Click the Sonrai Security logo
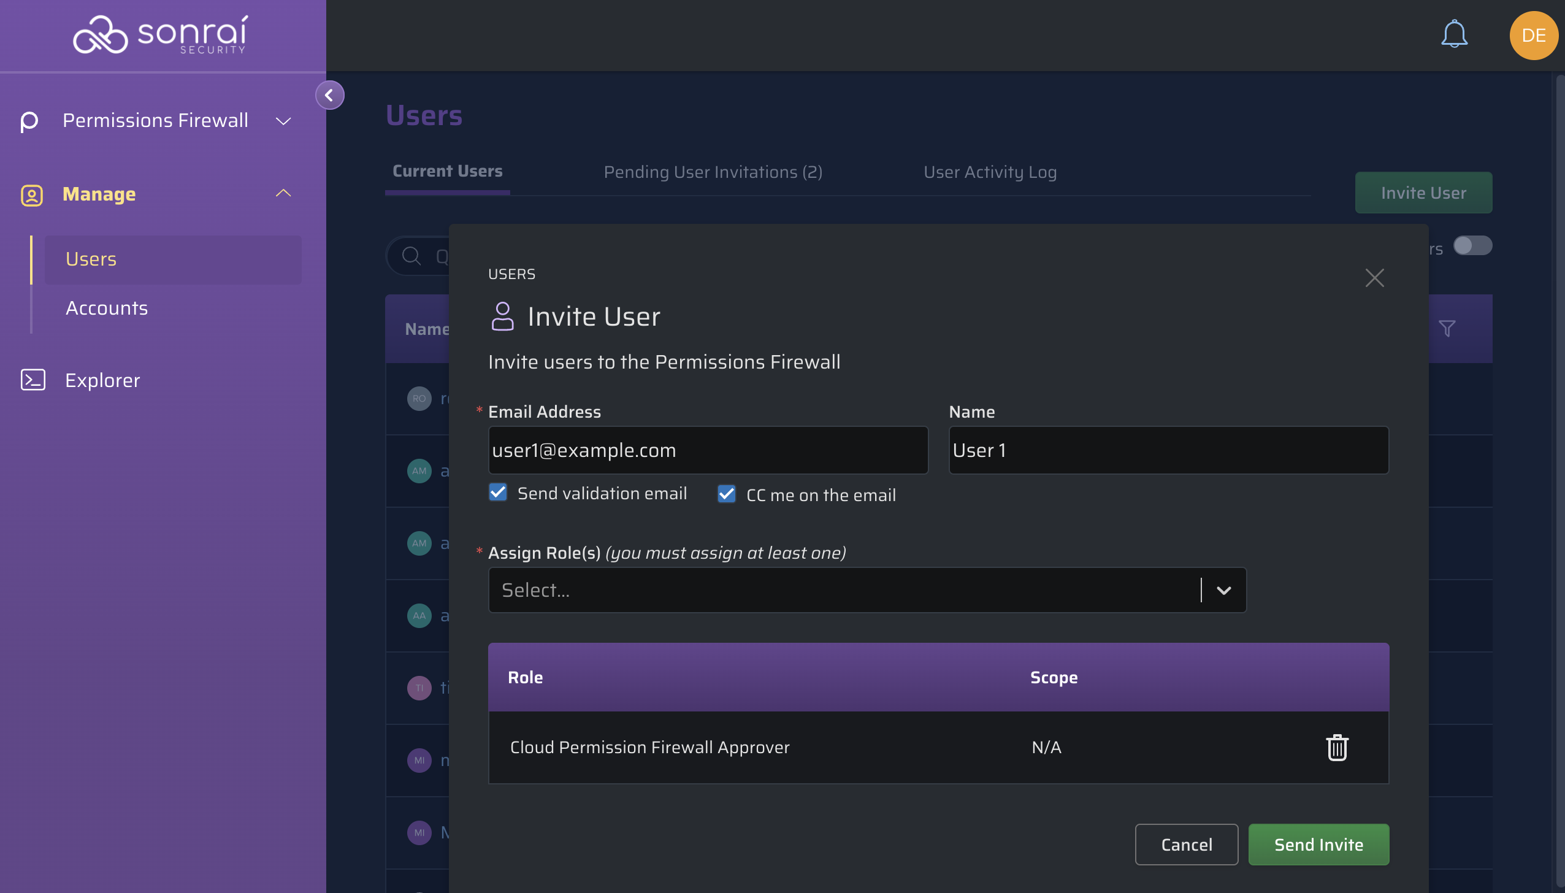The width and height of the screenshot is (1565, 893). [x=161, y=35]
